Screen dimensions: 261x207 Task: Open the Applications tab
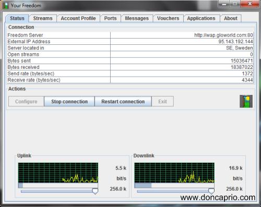[201, 18]
